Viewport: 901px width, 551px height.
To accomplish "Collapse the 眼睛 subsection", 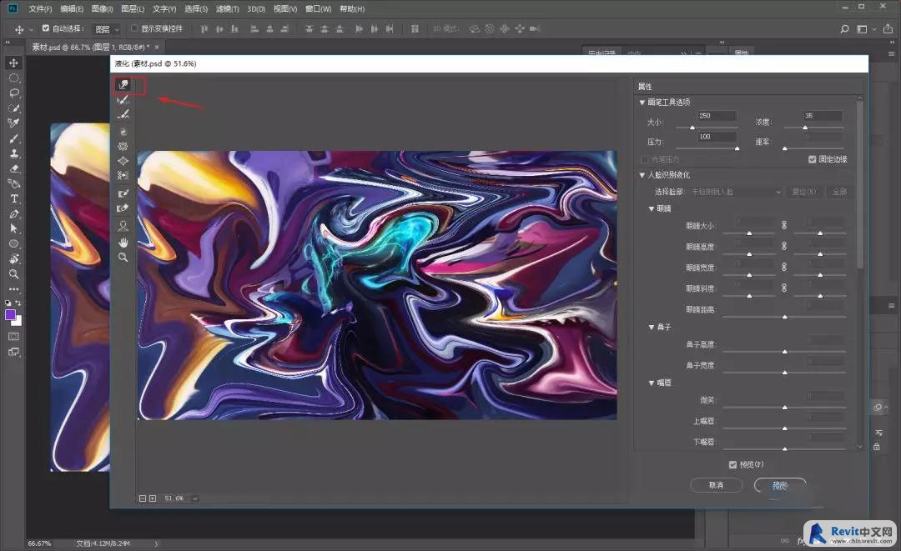I will pos(651,209).
